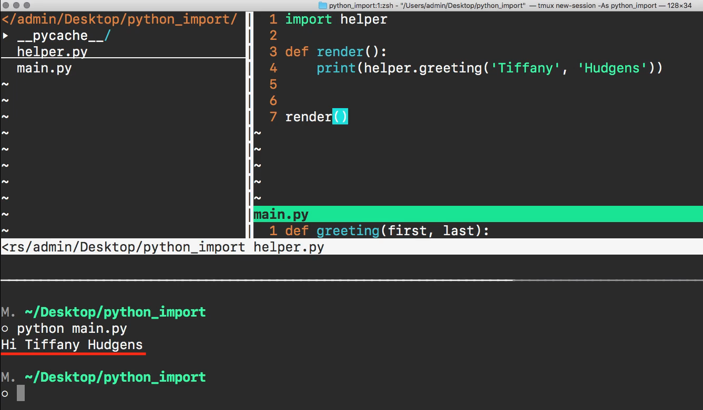Screen dimensions: 703x410
Task: Click the disclosure triangle next to __pycache__
Action: tap(5, 35)
